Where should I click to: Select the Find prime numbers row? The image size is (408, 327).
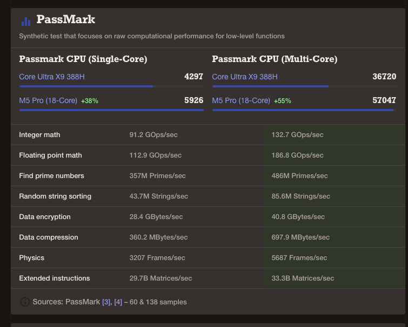click(208, 175)
